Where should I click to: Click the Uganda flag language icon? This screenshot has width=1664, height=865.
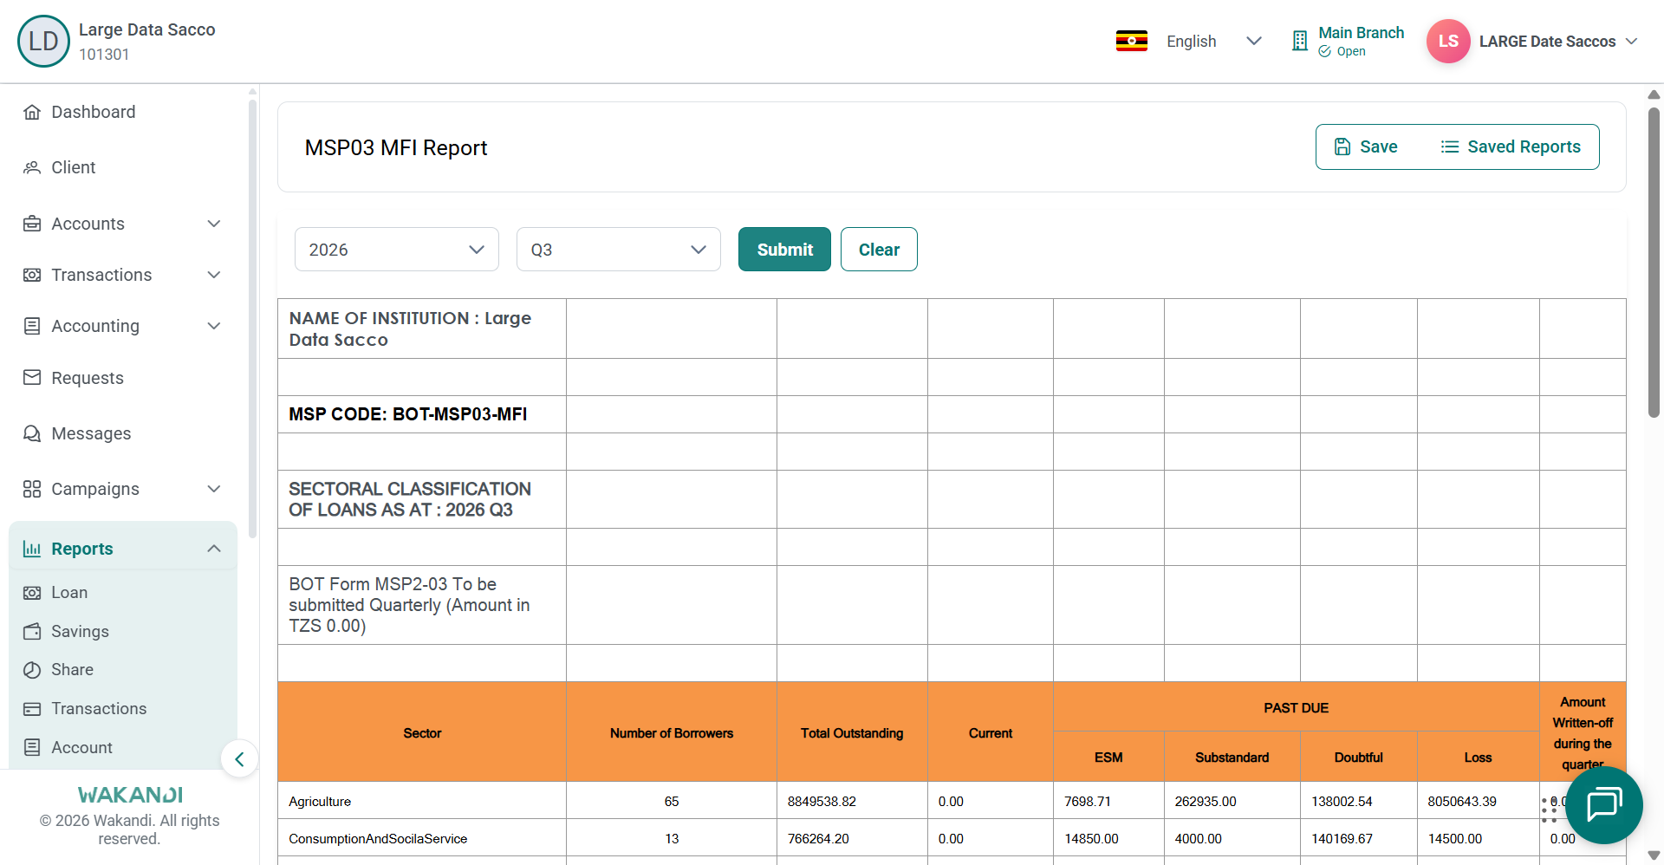[x=1132, y=41]
